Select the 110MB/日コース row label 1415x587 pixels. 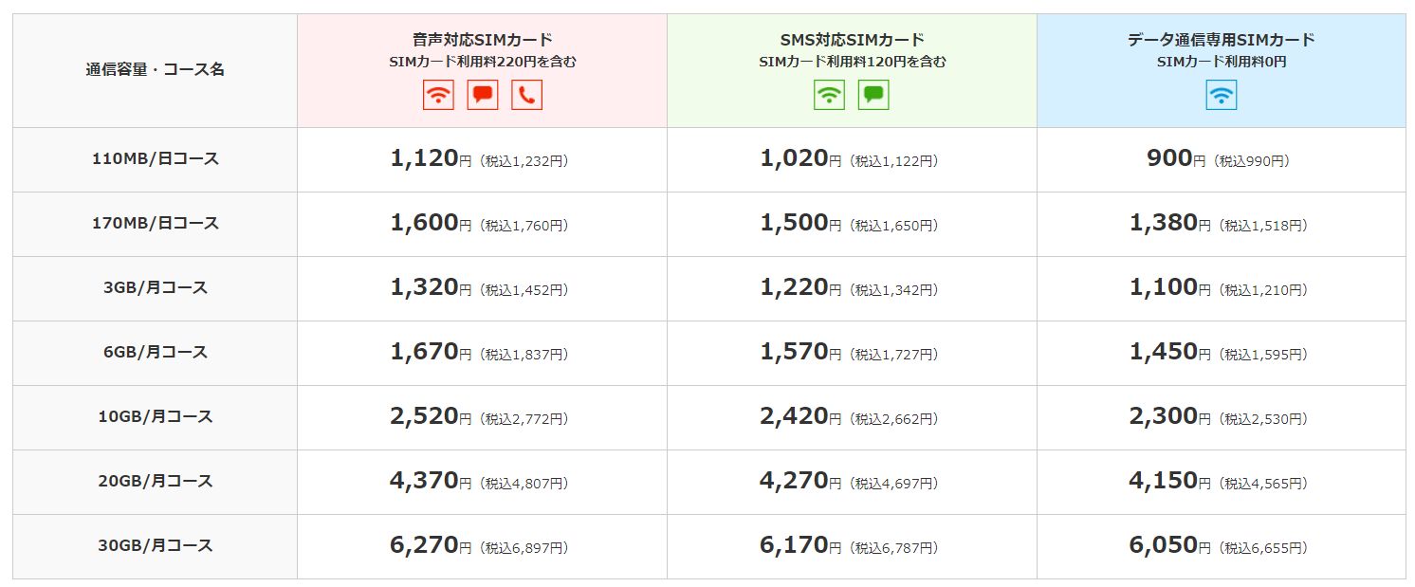click(x=156, y=159)
